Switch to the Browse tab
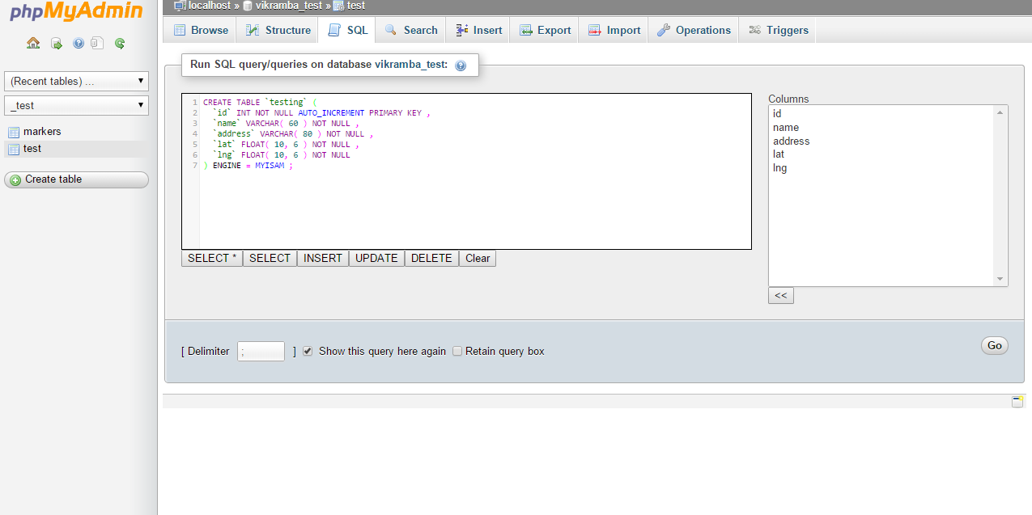 coord(201,30)
